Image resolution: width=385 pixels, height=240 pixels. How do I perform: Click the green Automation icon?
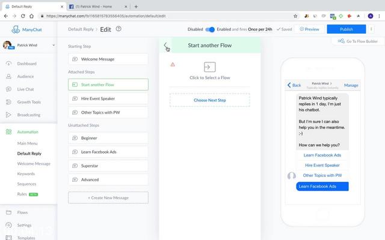[8, 132]
